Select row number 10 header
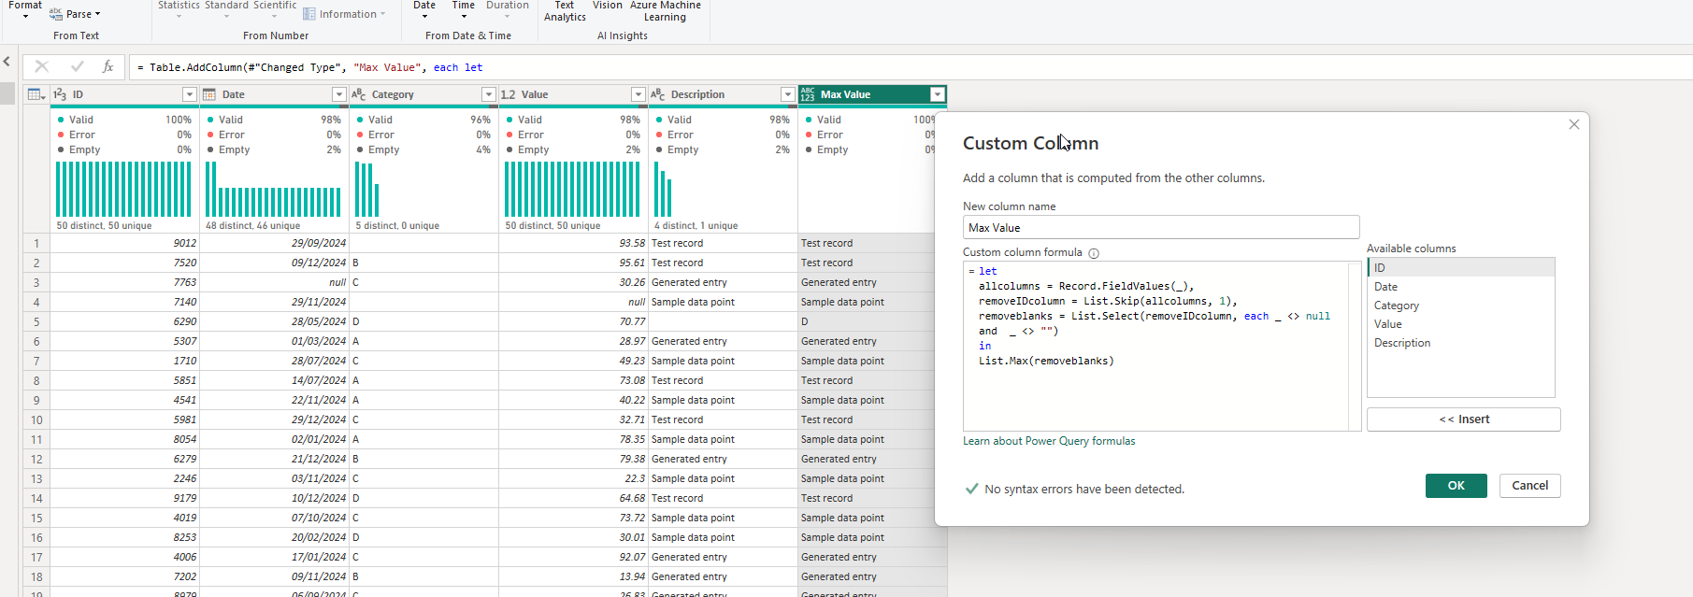 [x=36, y=419]
